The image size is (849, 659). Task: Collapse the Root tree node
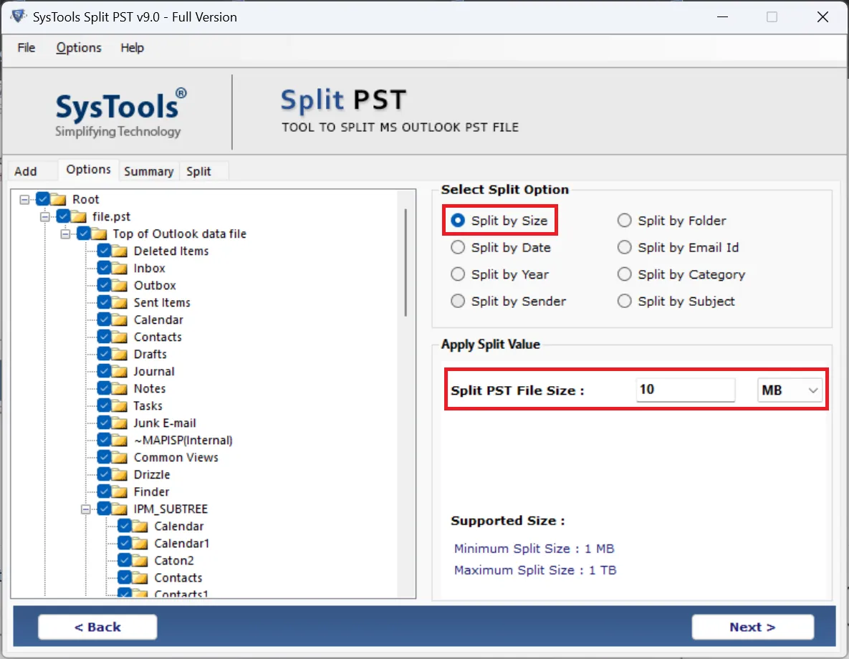pyautogui.click(x=24, y=200)
